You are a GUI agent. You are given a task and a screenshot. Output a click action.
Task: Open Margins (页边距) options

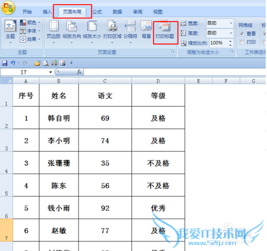pyautogui.click(x=53, y=31)
